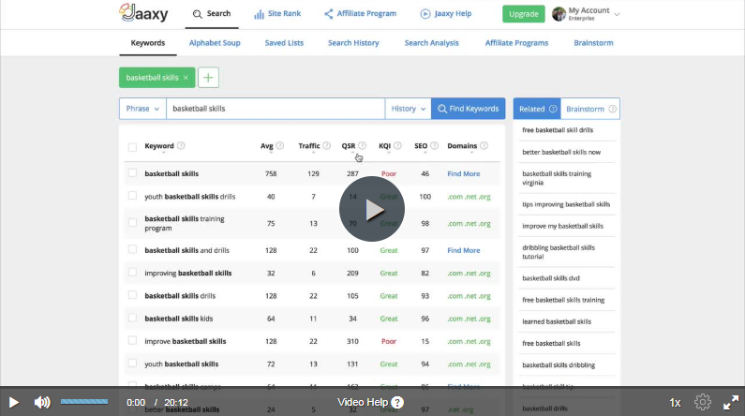This screenshot has width=745, height=416.
Task: Select checkbox for improving basketball skills row
Action: click(x=132, y=273)
